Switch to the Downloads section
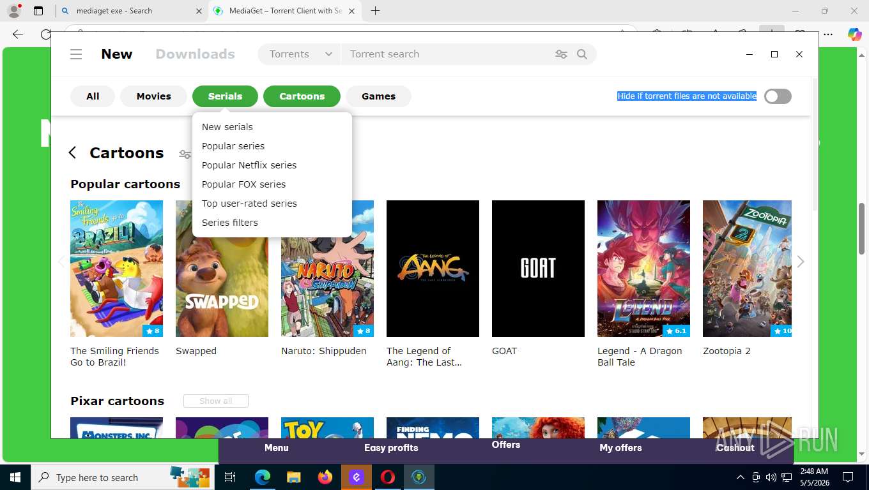The width and height of the screenshot is (869, 490). tap(196, 54)
